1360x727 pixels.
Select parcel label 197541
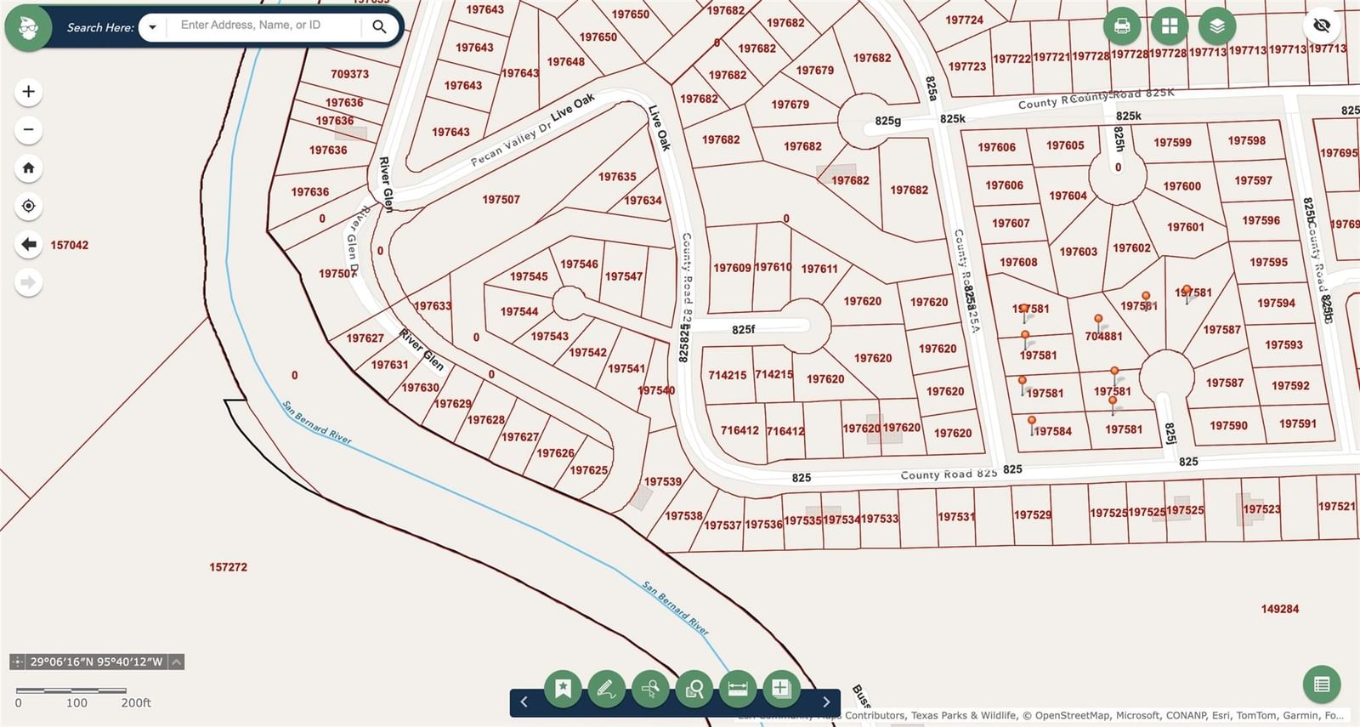coord(626,369)
